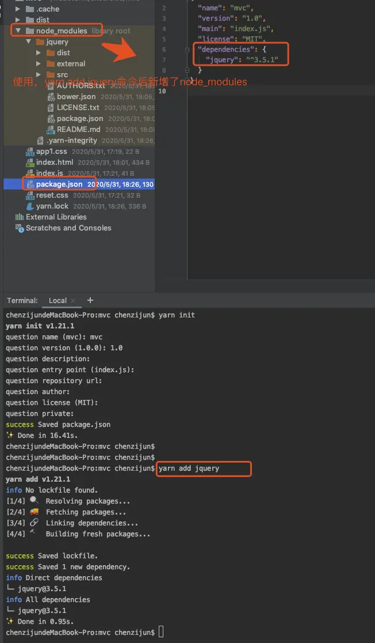Image resolution: width=375 pixels, height=643 pixels.
Task: Select the node_modules library root row
Action: click(79, 31)
